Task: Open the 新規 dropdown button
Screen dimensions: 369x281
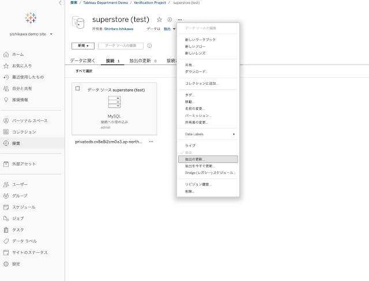Action: [x=83, y=46]
